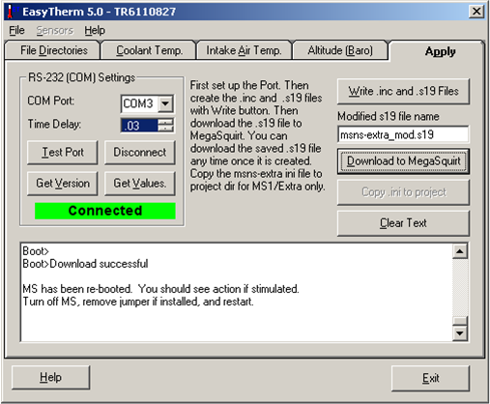
Task: Click the 'Time Delay:' label
Action: [54, 124]
